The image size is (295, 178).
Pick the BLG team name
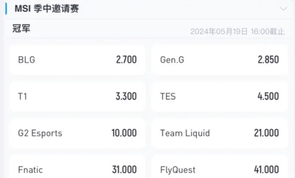coord(27,60)
